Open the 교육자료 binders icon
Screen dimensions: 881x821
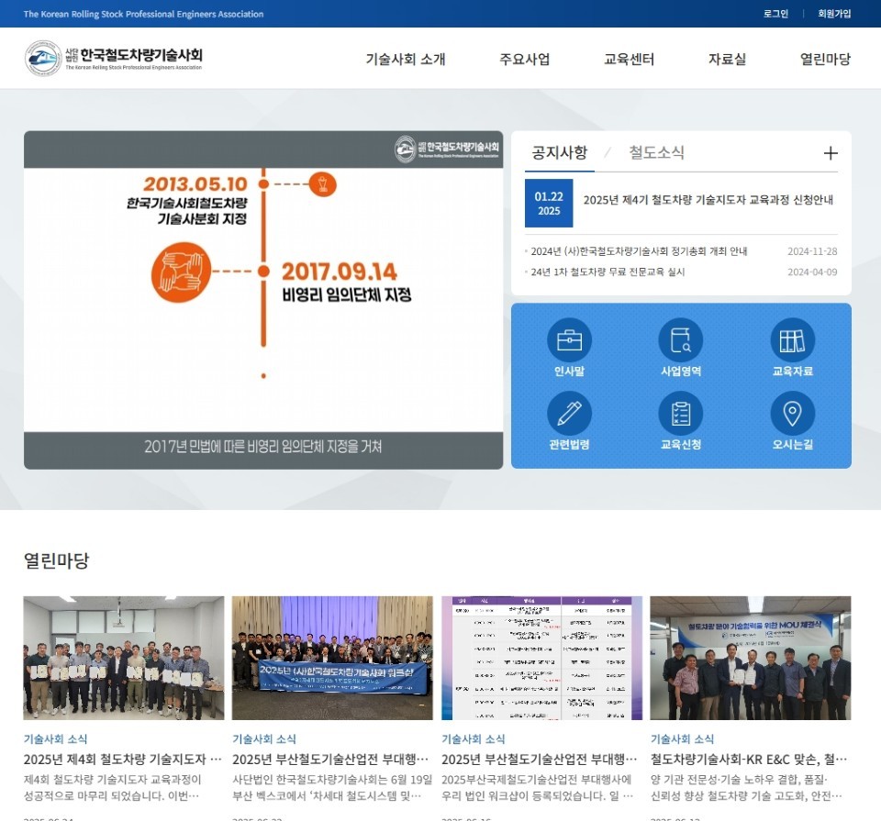tap(792, 339)
